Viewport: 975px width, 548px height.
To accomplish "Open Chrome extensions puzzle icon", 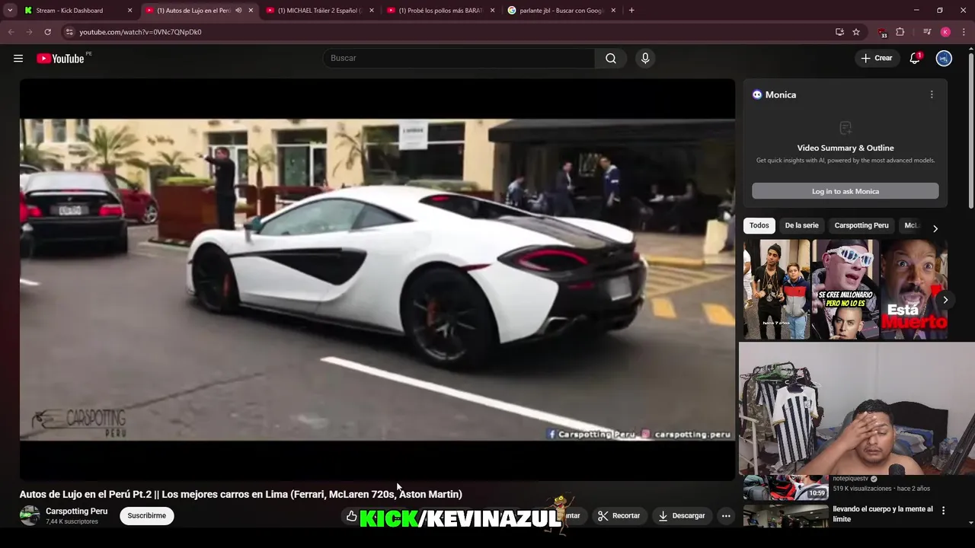I will coord(900,32).
